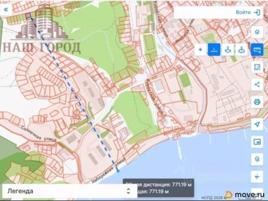The height and width of the screenshot is (201, 268).
Task: Click the spiral @ icon button
Action: [x=257, y=159]
